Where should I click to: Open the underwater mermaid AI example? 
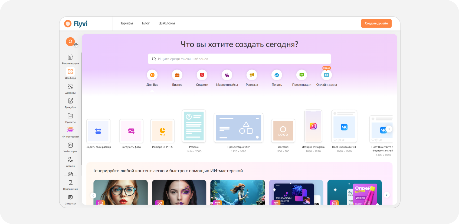click(x=238, y=192)
